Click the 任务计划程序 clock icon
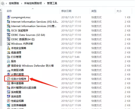 8,79
